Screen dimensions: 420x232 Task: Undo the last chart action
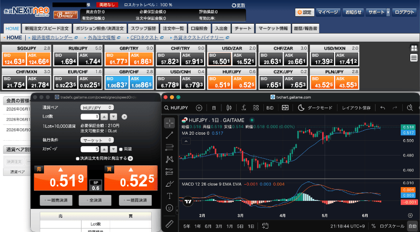click(382, 108)
